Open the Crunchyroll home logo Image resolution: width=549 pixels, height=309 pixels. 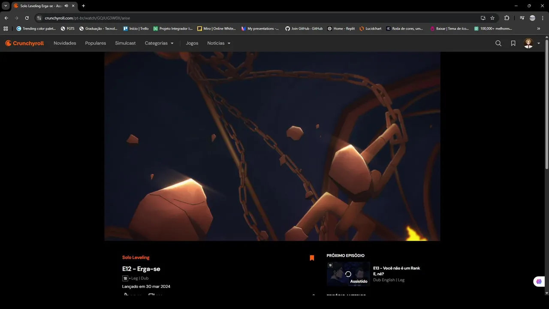click(24, 43)
